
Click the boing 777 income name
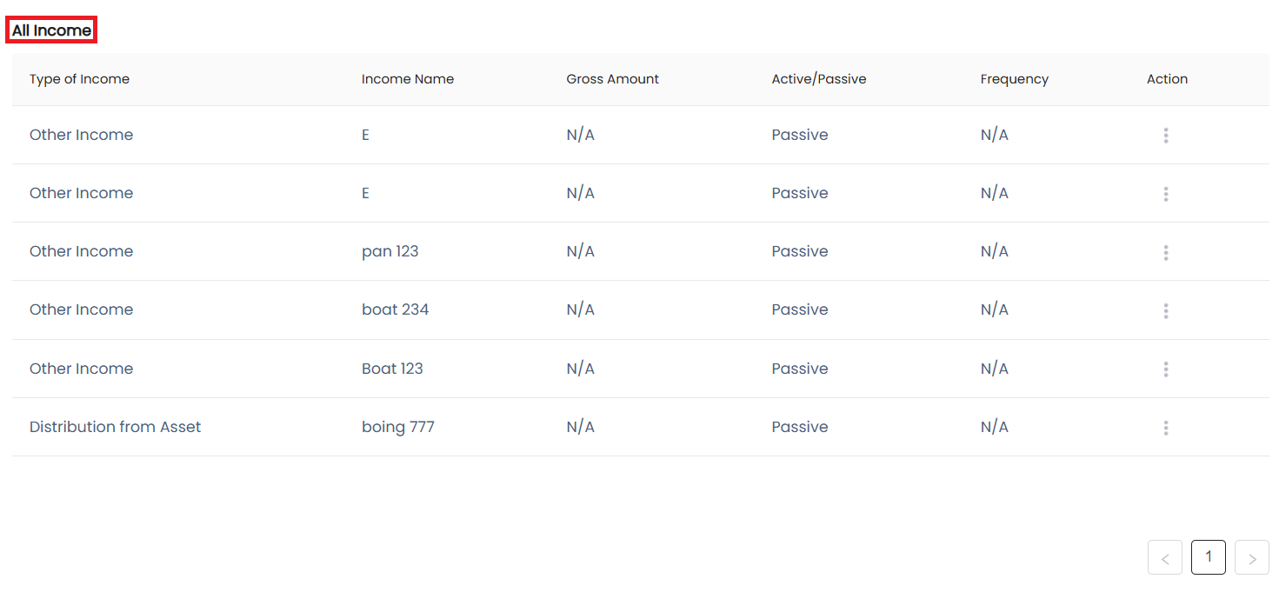tap(397, 427)
